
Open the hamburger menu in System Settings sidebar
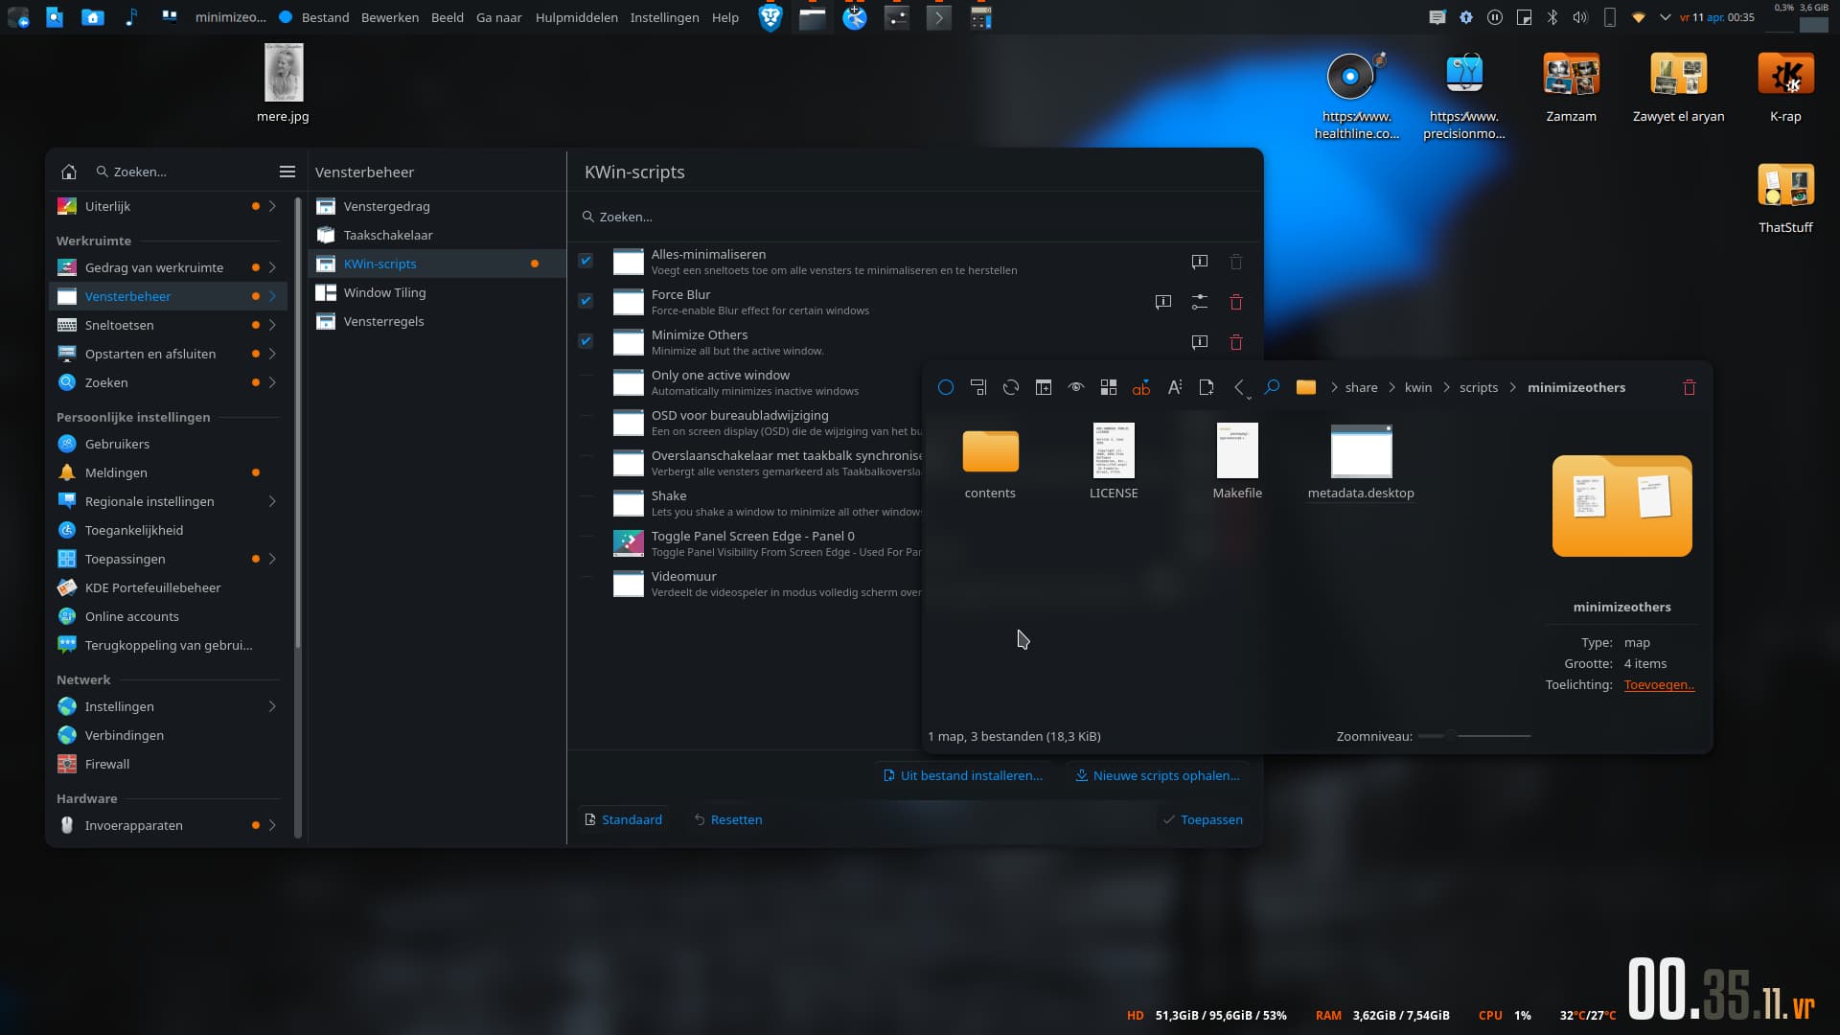point(287,172)
